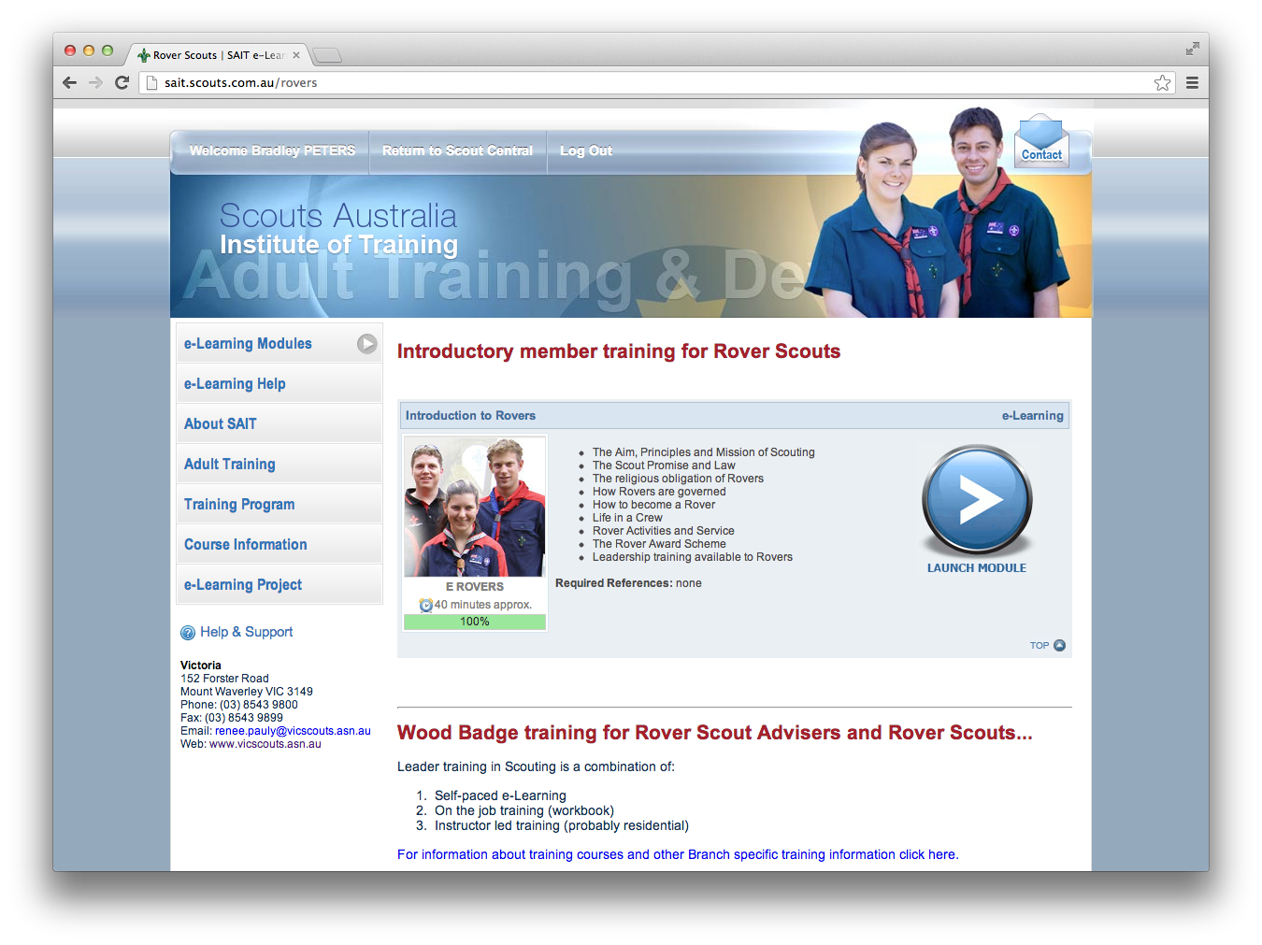Open the e-Learning Modules sidebar item
This screenshot has width=1262, height=945.
point(279,344)
